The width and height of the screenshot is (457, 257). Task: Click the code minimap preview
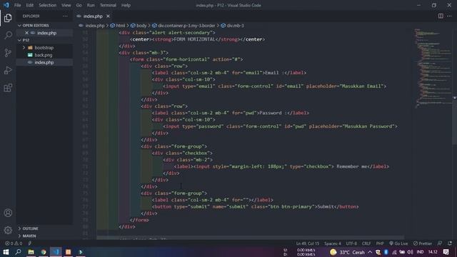433,69
